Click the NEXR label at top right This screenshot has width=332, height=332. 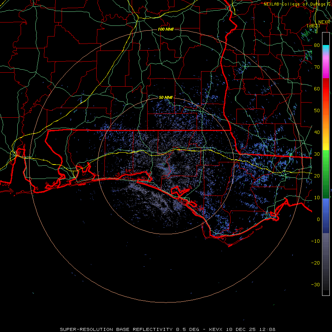coord(324,22)
